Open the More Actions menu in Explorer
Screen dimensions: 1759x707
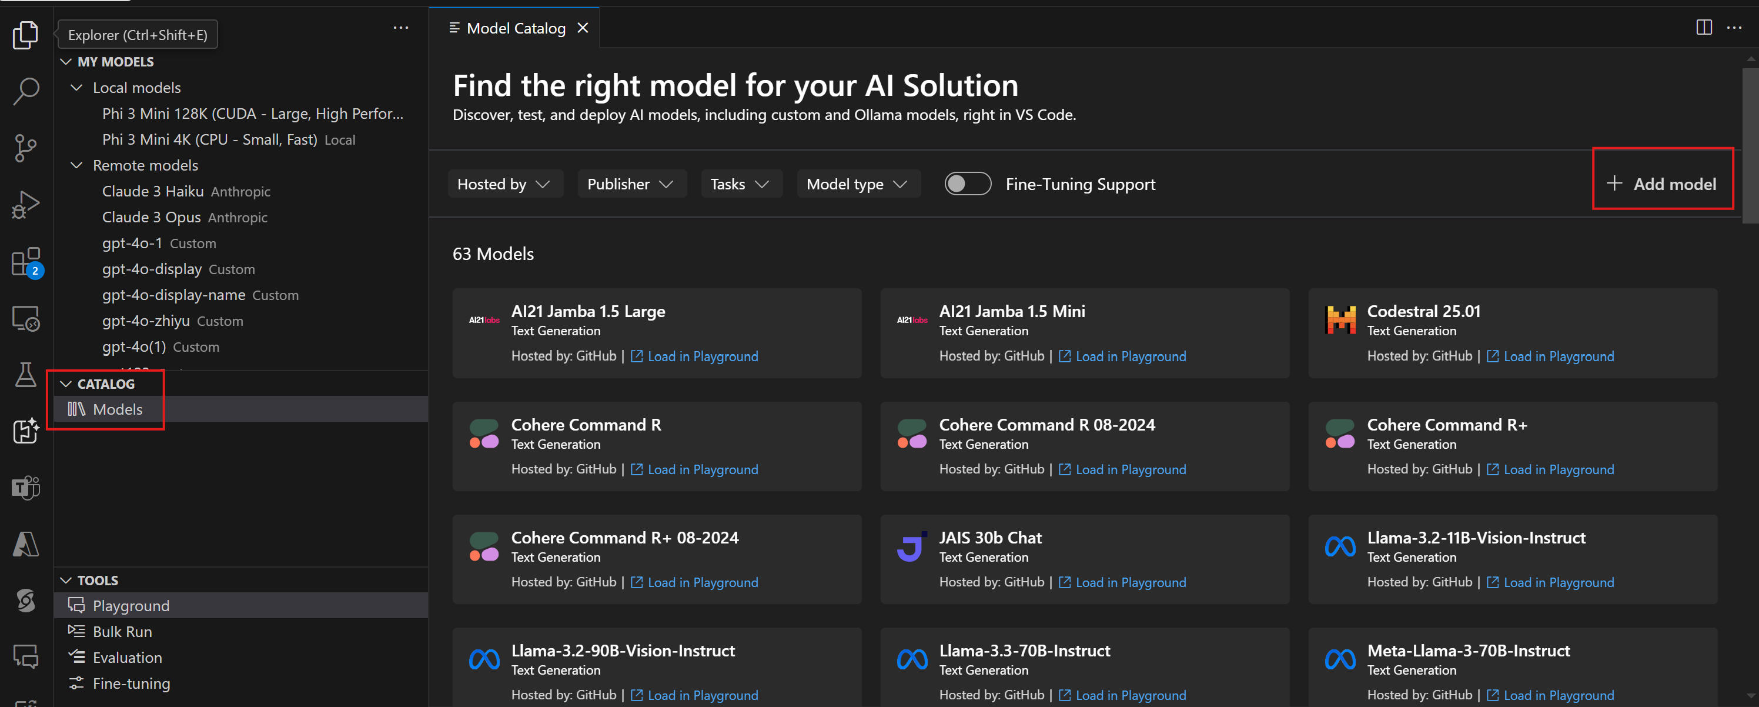[x=401, y=27]
